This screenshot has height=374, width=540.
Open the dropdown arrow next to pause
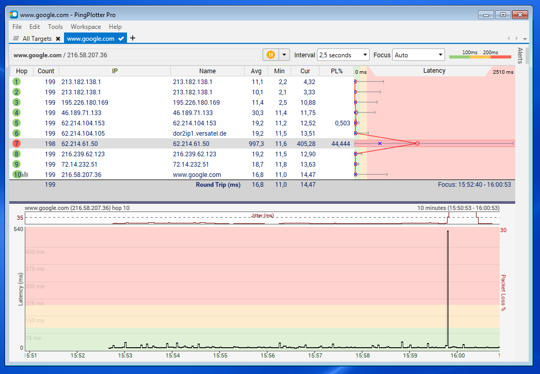(x=284, y=55)
